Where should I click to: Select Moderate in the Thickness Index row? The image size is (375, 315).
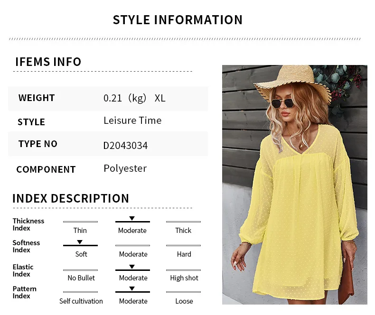(132, 231)
